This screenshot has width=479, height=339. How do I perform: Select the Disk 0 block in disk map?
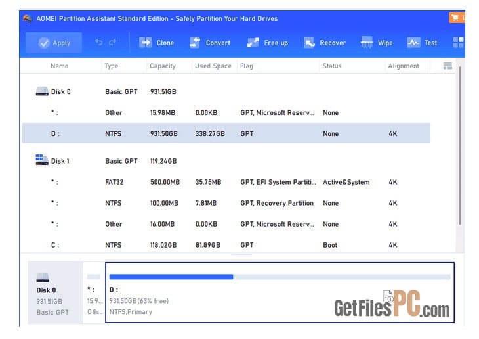(x=55, y=292)
